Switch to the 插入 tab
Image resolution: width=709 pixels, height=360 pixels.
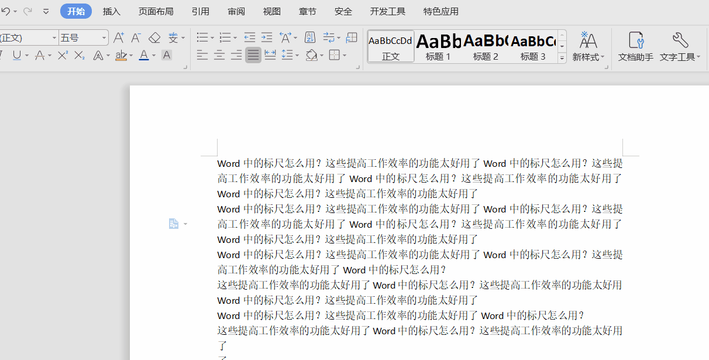[x=112, y=11]
